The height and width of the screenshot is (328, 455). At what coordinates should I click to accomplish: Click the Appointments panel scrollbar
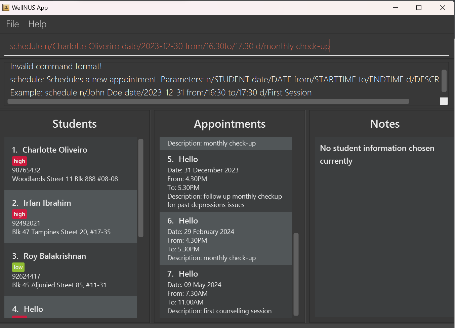tap(296, 274)
